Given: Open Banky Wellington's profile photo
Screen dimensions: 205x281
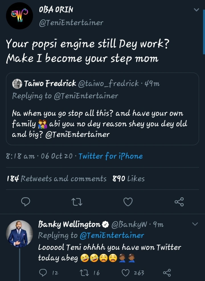Looking at the screenshot, I should (20, 234).
